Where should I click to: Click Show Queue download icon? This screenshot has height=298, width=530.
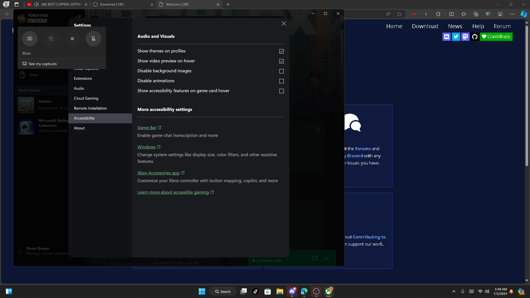click(20, 251)
